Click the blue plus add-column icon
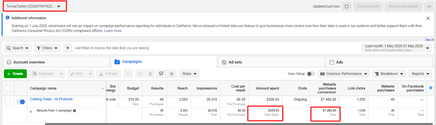The image size is (436, 125). click(x=431, y=88)
